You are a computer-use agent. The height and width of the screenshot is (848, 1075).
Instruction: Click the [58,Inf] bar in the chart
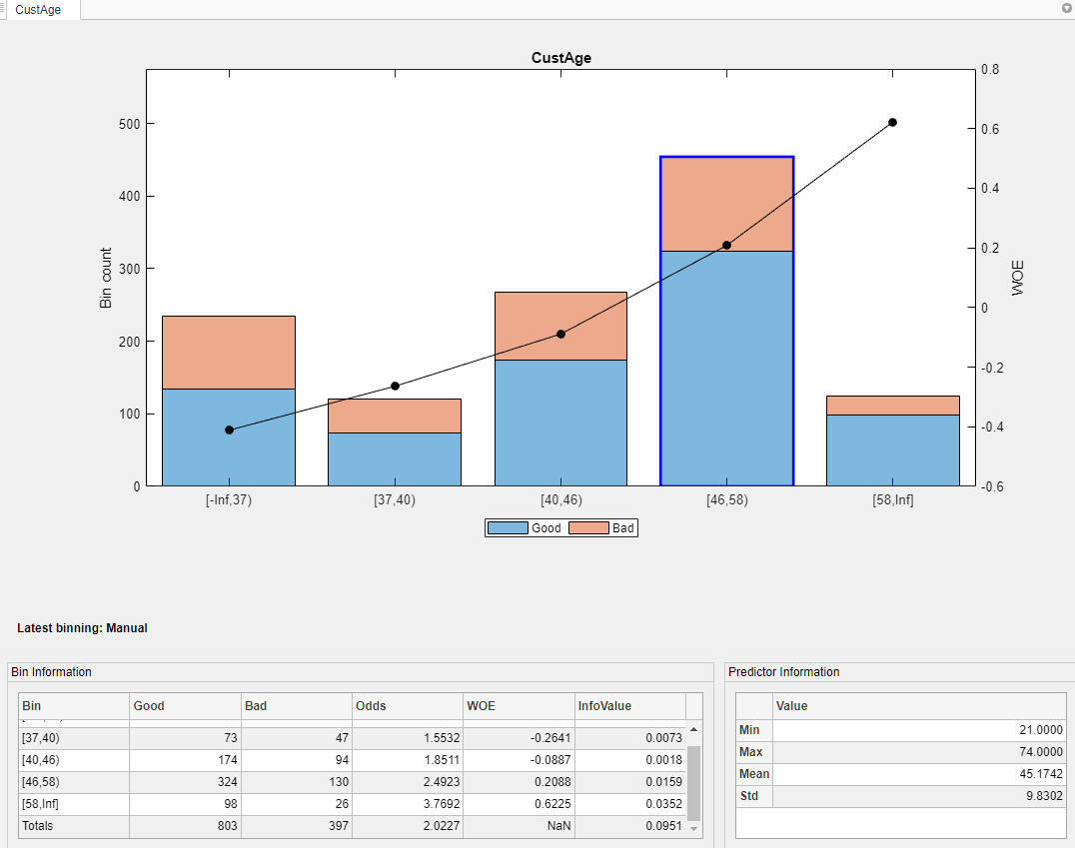click(891, 439)
